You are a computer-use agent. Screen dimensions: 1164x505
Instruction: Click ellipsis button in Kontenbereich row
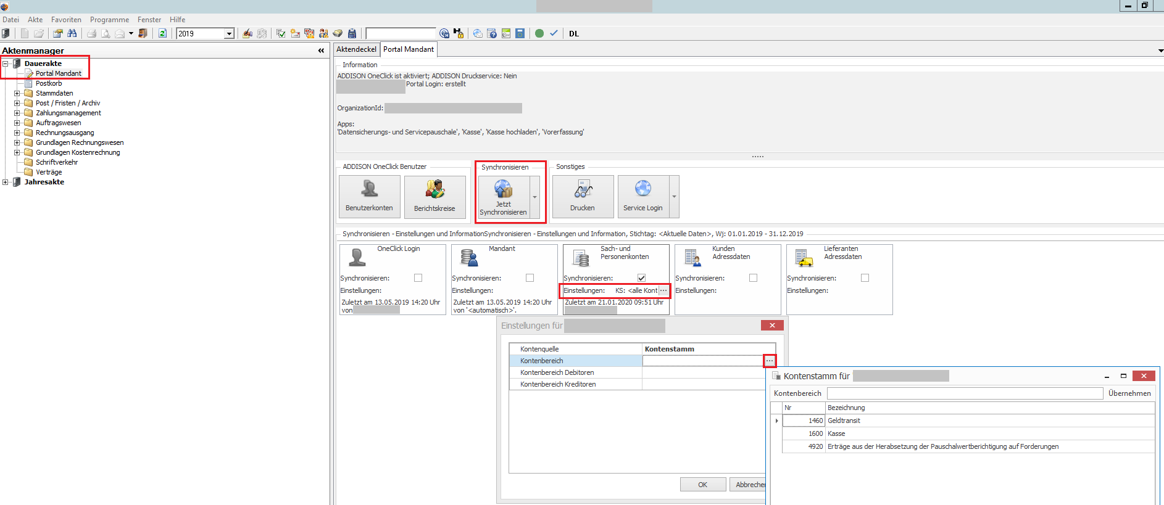tap(770, 361)
